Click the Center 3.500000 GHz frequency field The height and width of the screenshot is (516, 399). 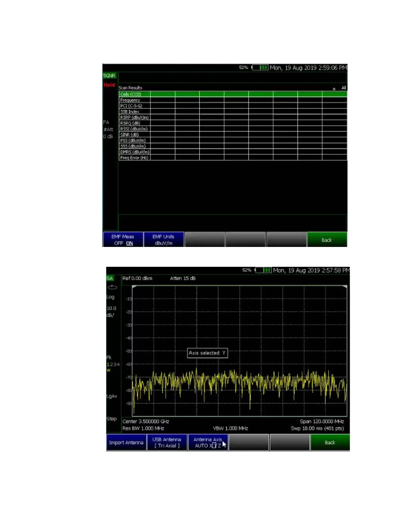click(146, 422)
